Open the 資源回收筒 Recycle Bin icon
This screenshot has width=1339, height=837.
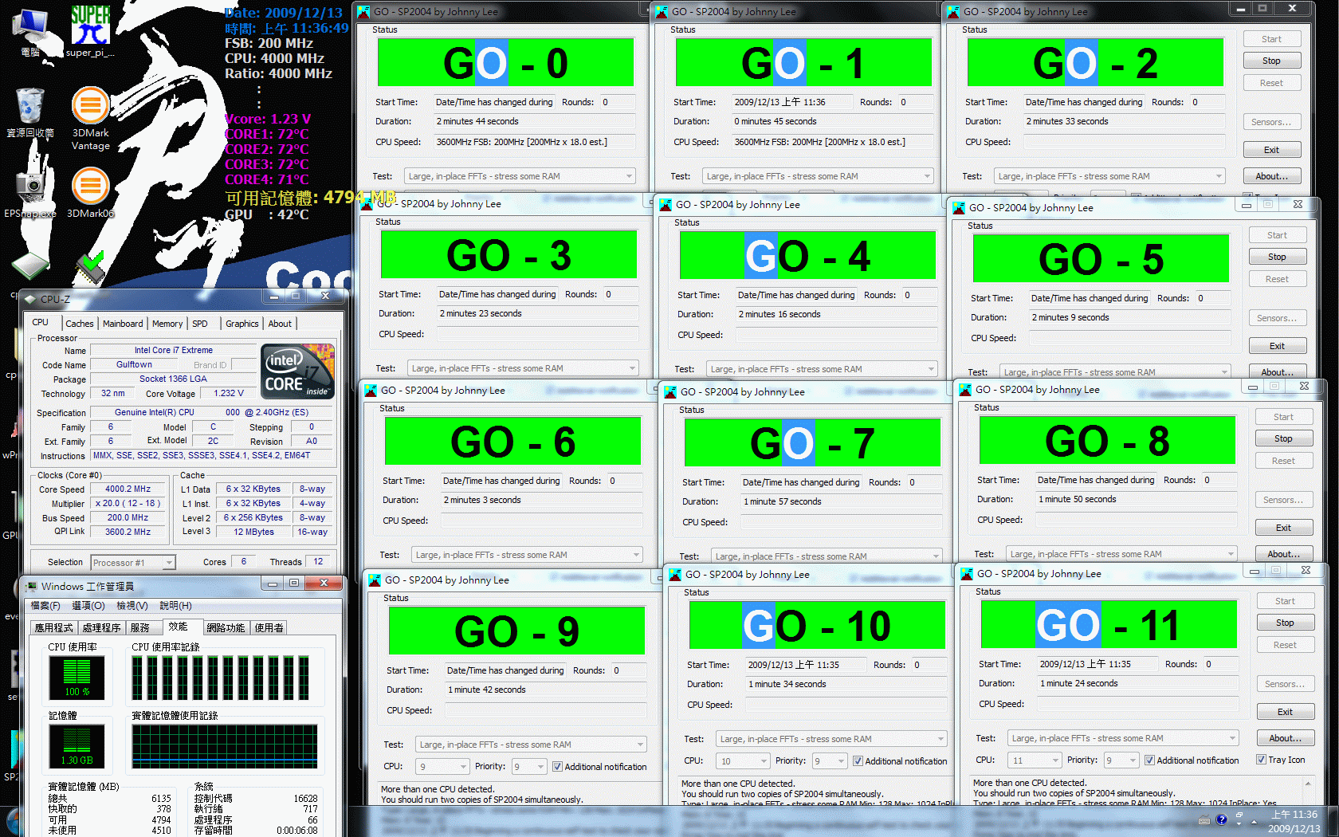[30, 112]
